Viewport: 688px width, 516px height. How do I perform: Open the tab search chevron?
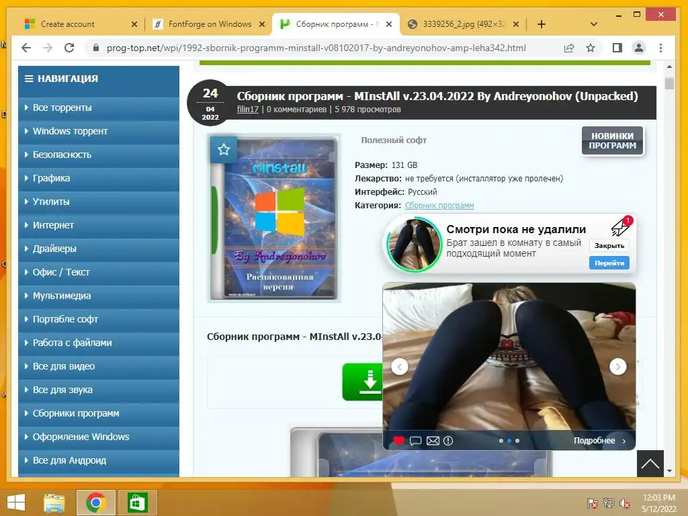594,24
